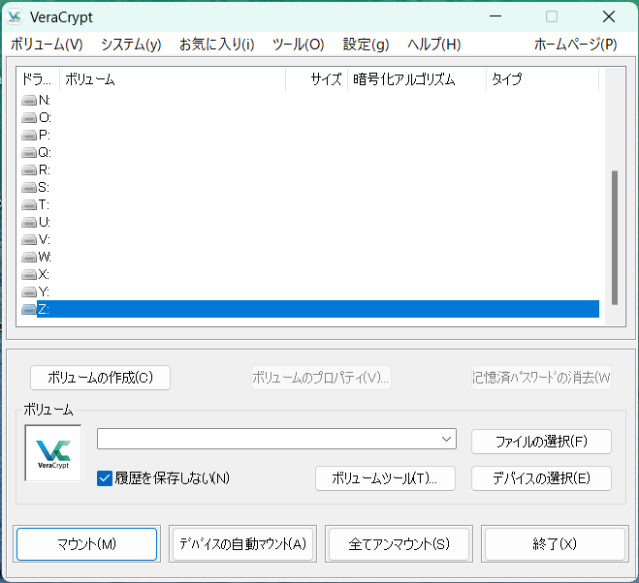
Task: Click the VeraCrypt logo icon in title bar
Action: (15, 16)
